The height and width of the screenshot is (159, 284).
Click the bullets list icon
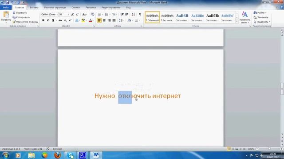coord(99,14)
